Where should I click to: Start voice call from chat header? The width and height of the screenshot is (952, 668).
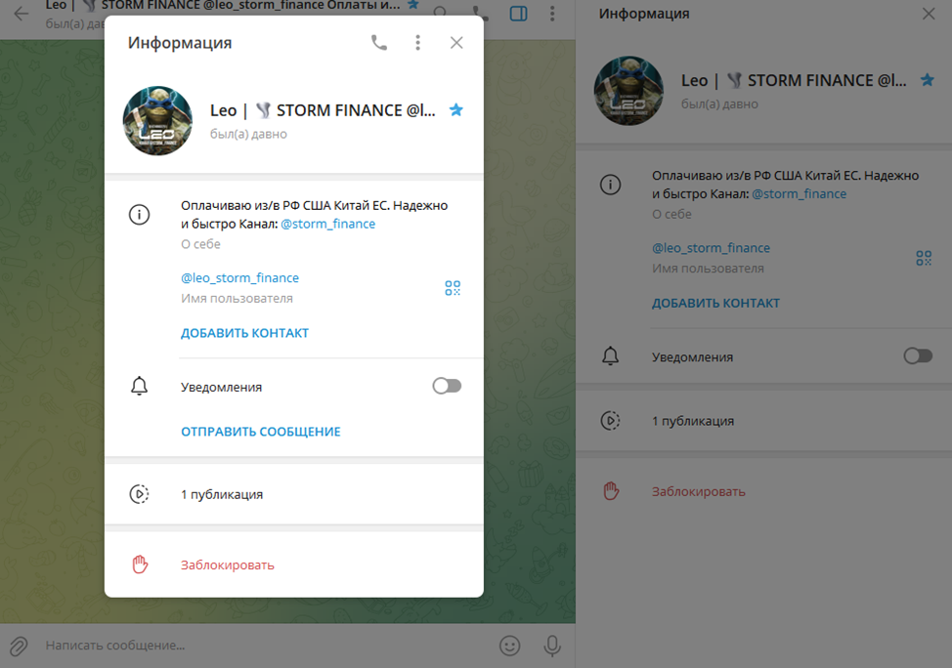(x=480, y=14)
